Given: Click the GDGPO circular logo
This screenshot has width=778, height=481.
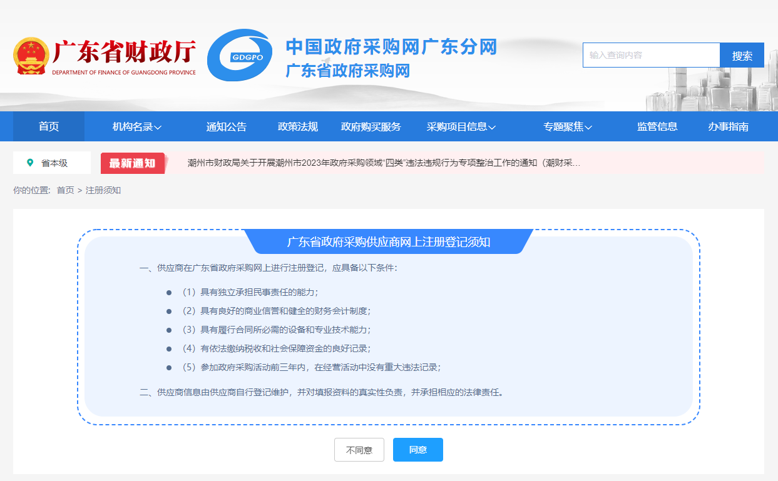Looking at the screenshot, I should coord(240,55).
